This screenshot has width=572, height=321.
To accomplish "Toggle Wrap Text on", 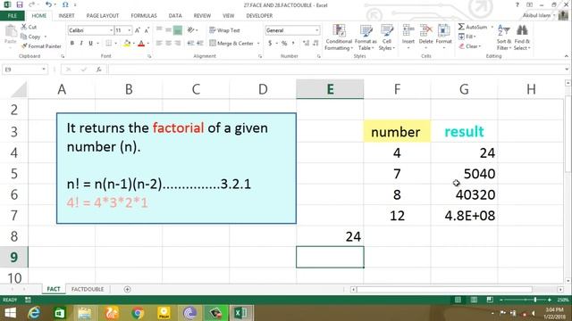I will coord(224,30).
